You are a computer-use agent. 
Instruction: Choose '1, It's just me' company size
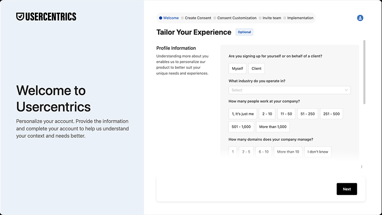coord(243,114)
